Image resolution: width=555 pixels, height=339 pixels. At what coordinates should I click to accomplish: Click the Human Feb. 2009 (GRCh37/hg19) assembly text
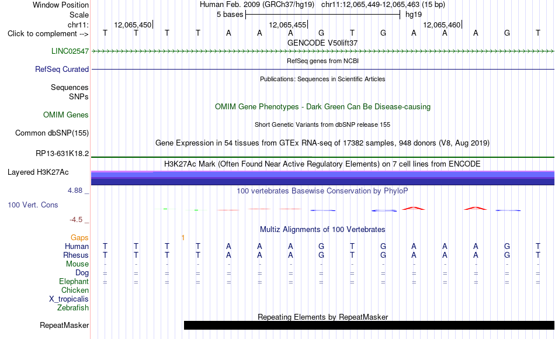(257, 5)
